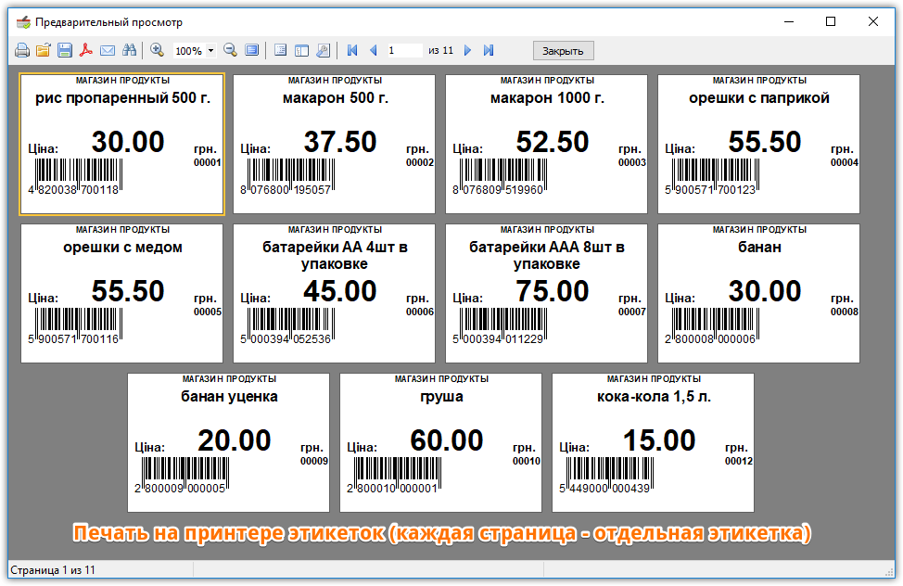Maximize the preview window
Viewport: 903px width, 586px height.
coord(831,21)
